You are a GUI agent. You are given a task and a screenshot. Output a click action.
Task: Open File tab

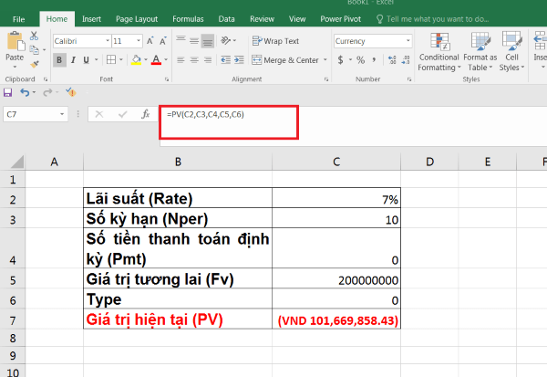[18, 19]
